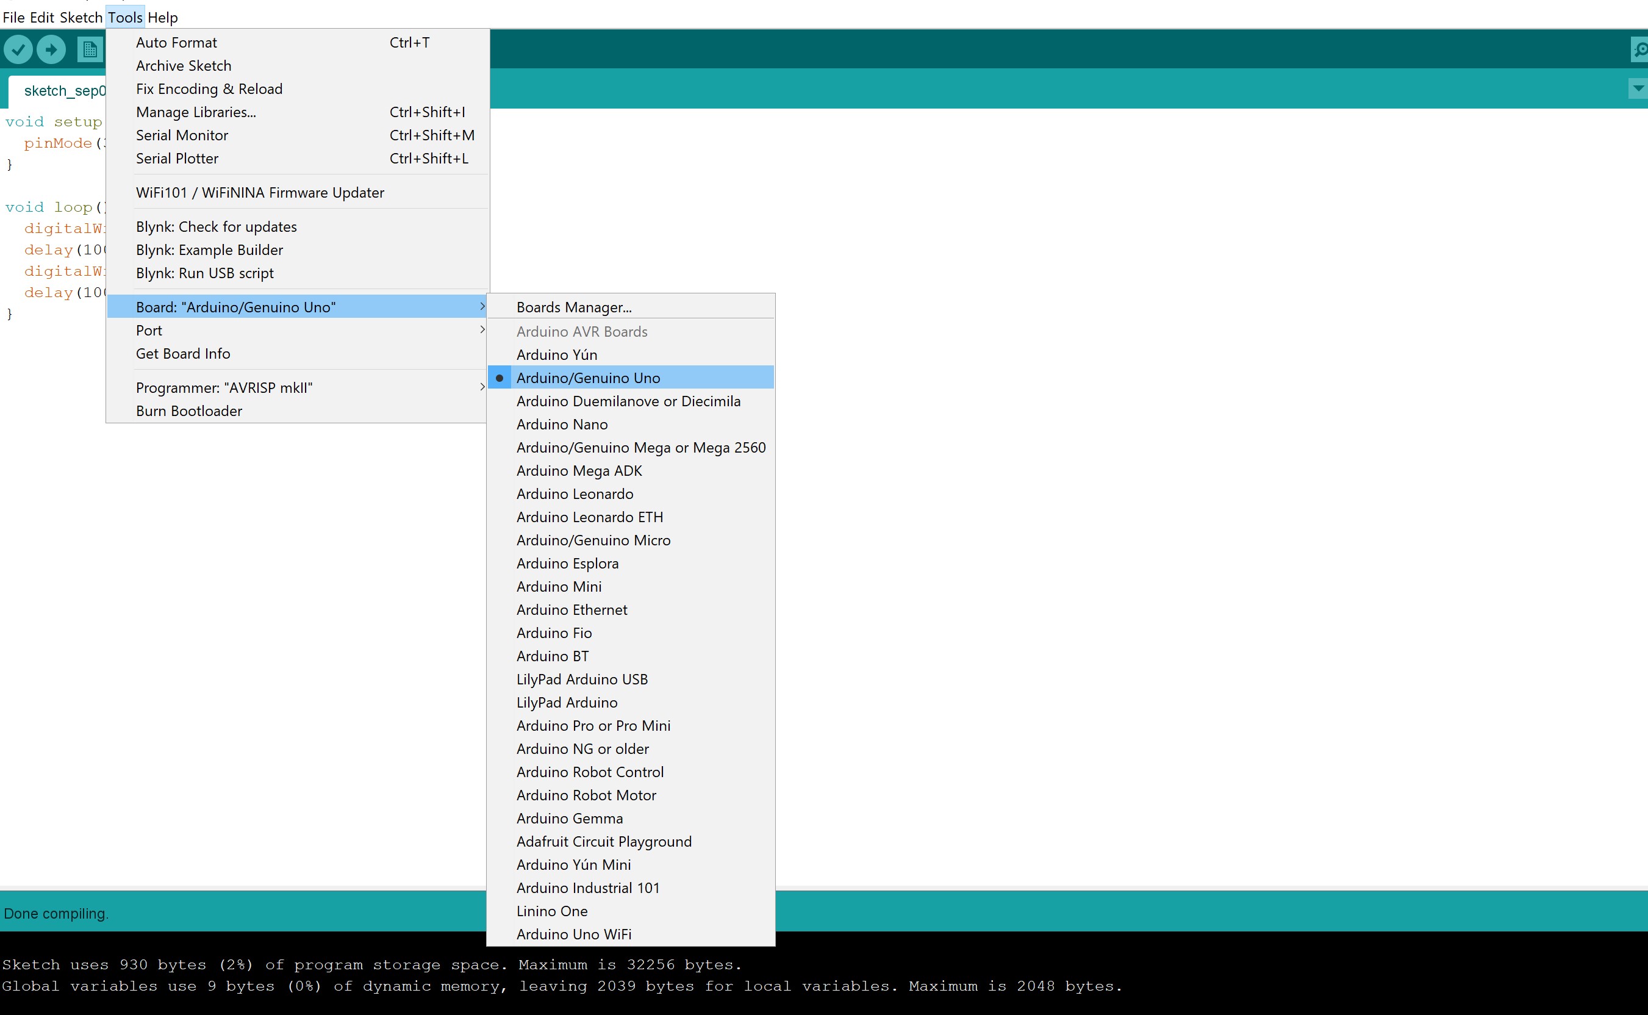Select Arduino Nano board

point(630,425)
